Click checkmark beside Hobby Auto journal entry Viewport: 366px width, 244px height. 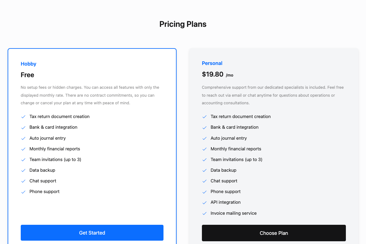pyautogui.click(x=23, y=138)
